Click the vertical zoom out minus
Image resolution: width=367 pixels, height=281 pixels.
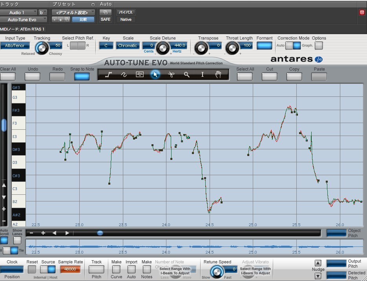4,221
